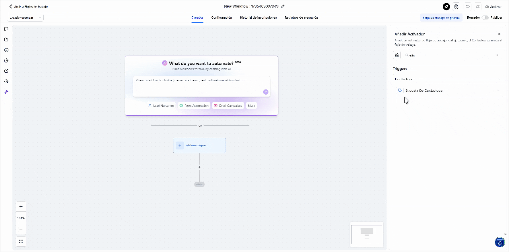Click the sticky note icon in left sidebar

(x=6, y=40)
